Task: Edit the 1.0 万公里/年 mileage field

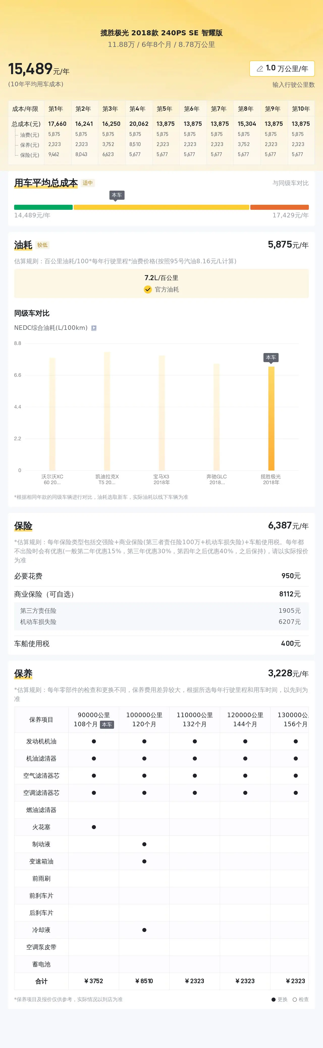Action: click(x=282, y=68)
